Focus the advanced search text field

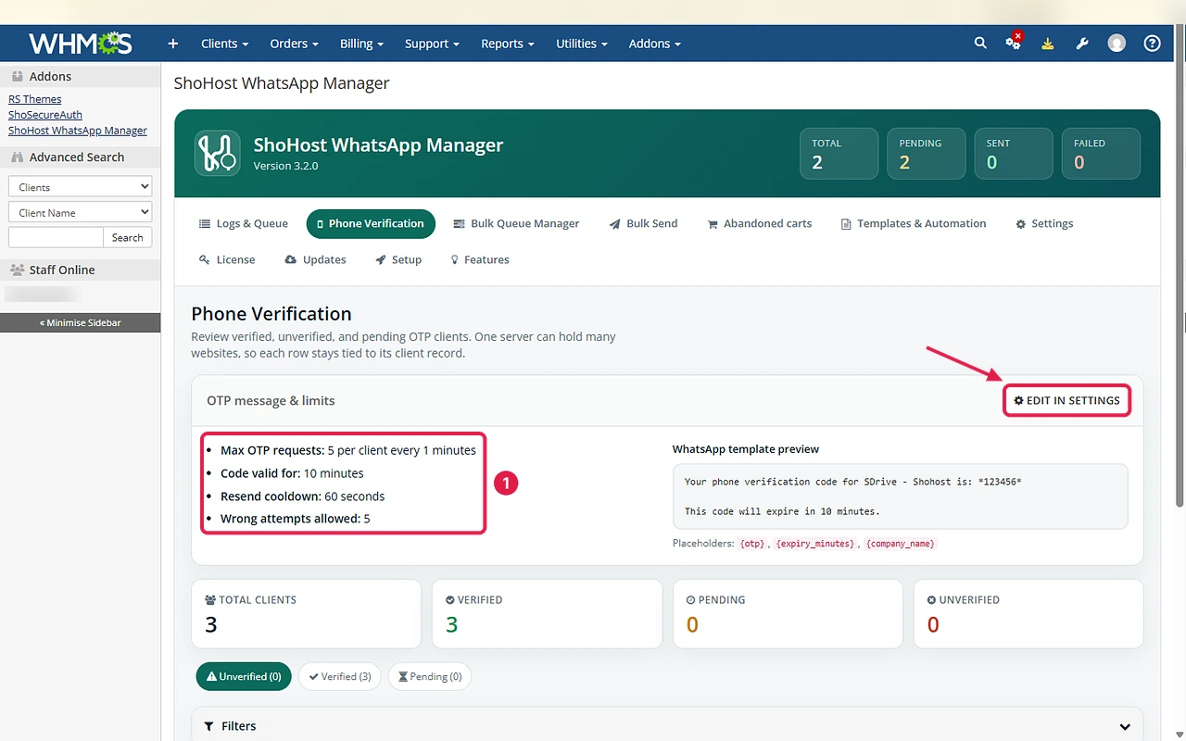pyautogui.click(x=56, y=237)
